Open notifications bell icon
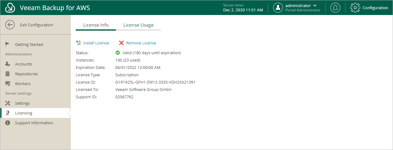393x150 pixels. (335, 8)
